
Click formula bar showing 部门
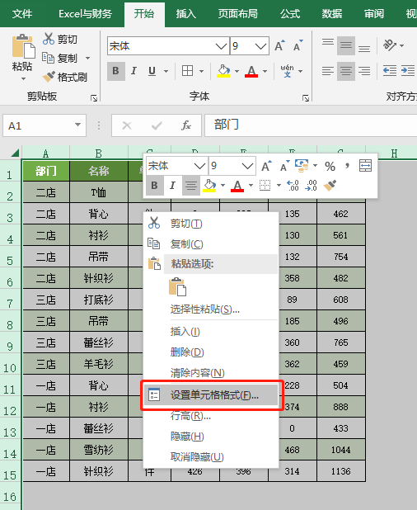(x=311, y=125)
